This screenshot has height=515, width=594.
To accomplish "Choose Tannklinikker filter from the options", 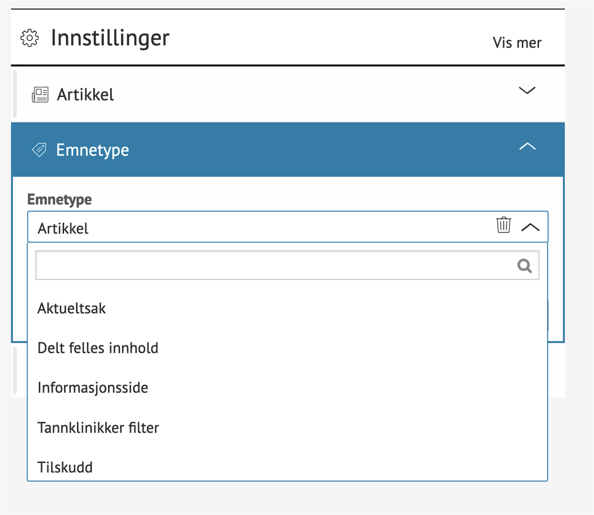I will (98, 428).
